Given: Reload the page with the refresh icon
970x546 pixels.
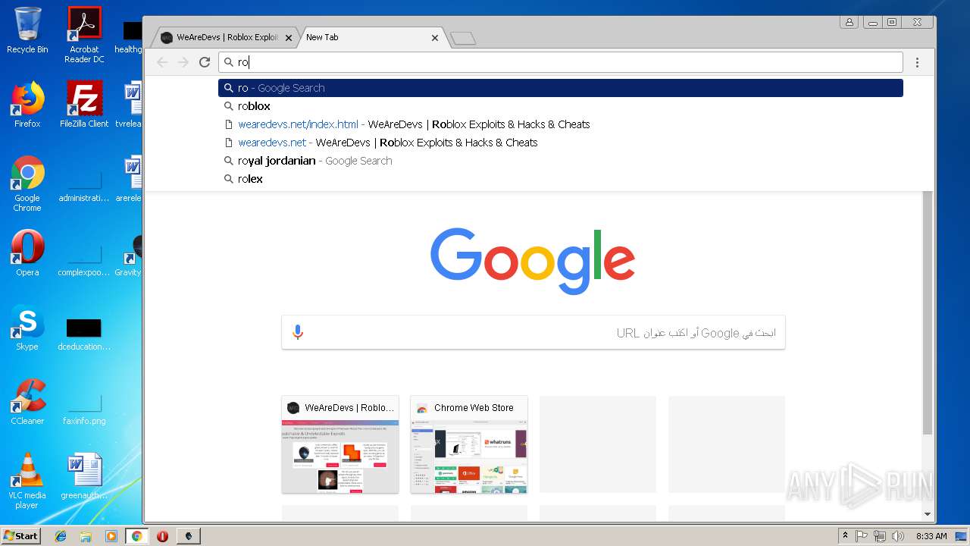Looking at the screenshot, I should (x=205, y=62).
